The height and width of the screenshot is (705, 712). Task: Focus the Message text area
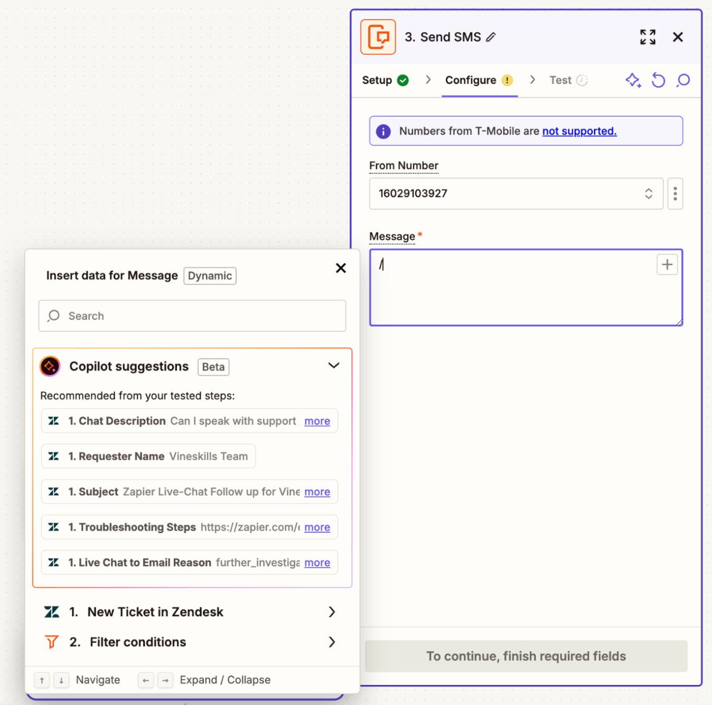click(x=526, y=287)
